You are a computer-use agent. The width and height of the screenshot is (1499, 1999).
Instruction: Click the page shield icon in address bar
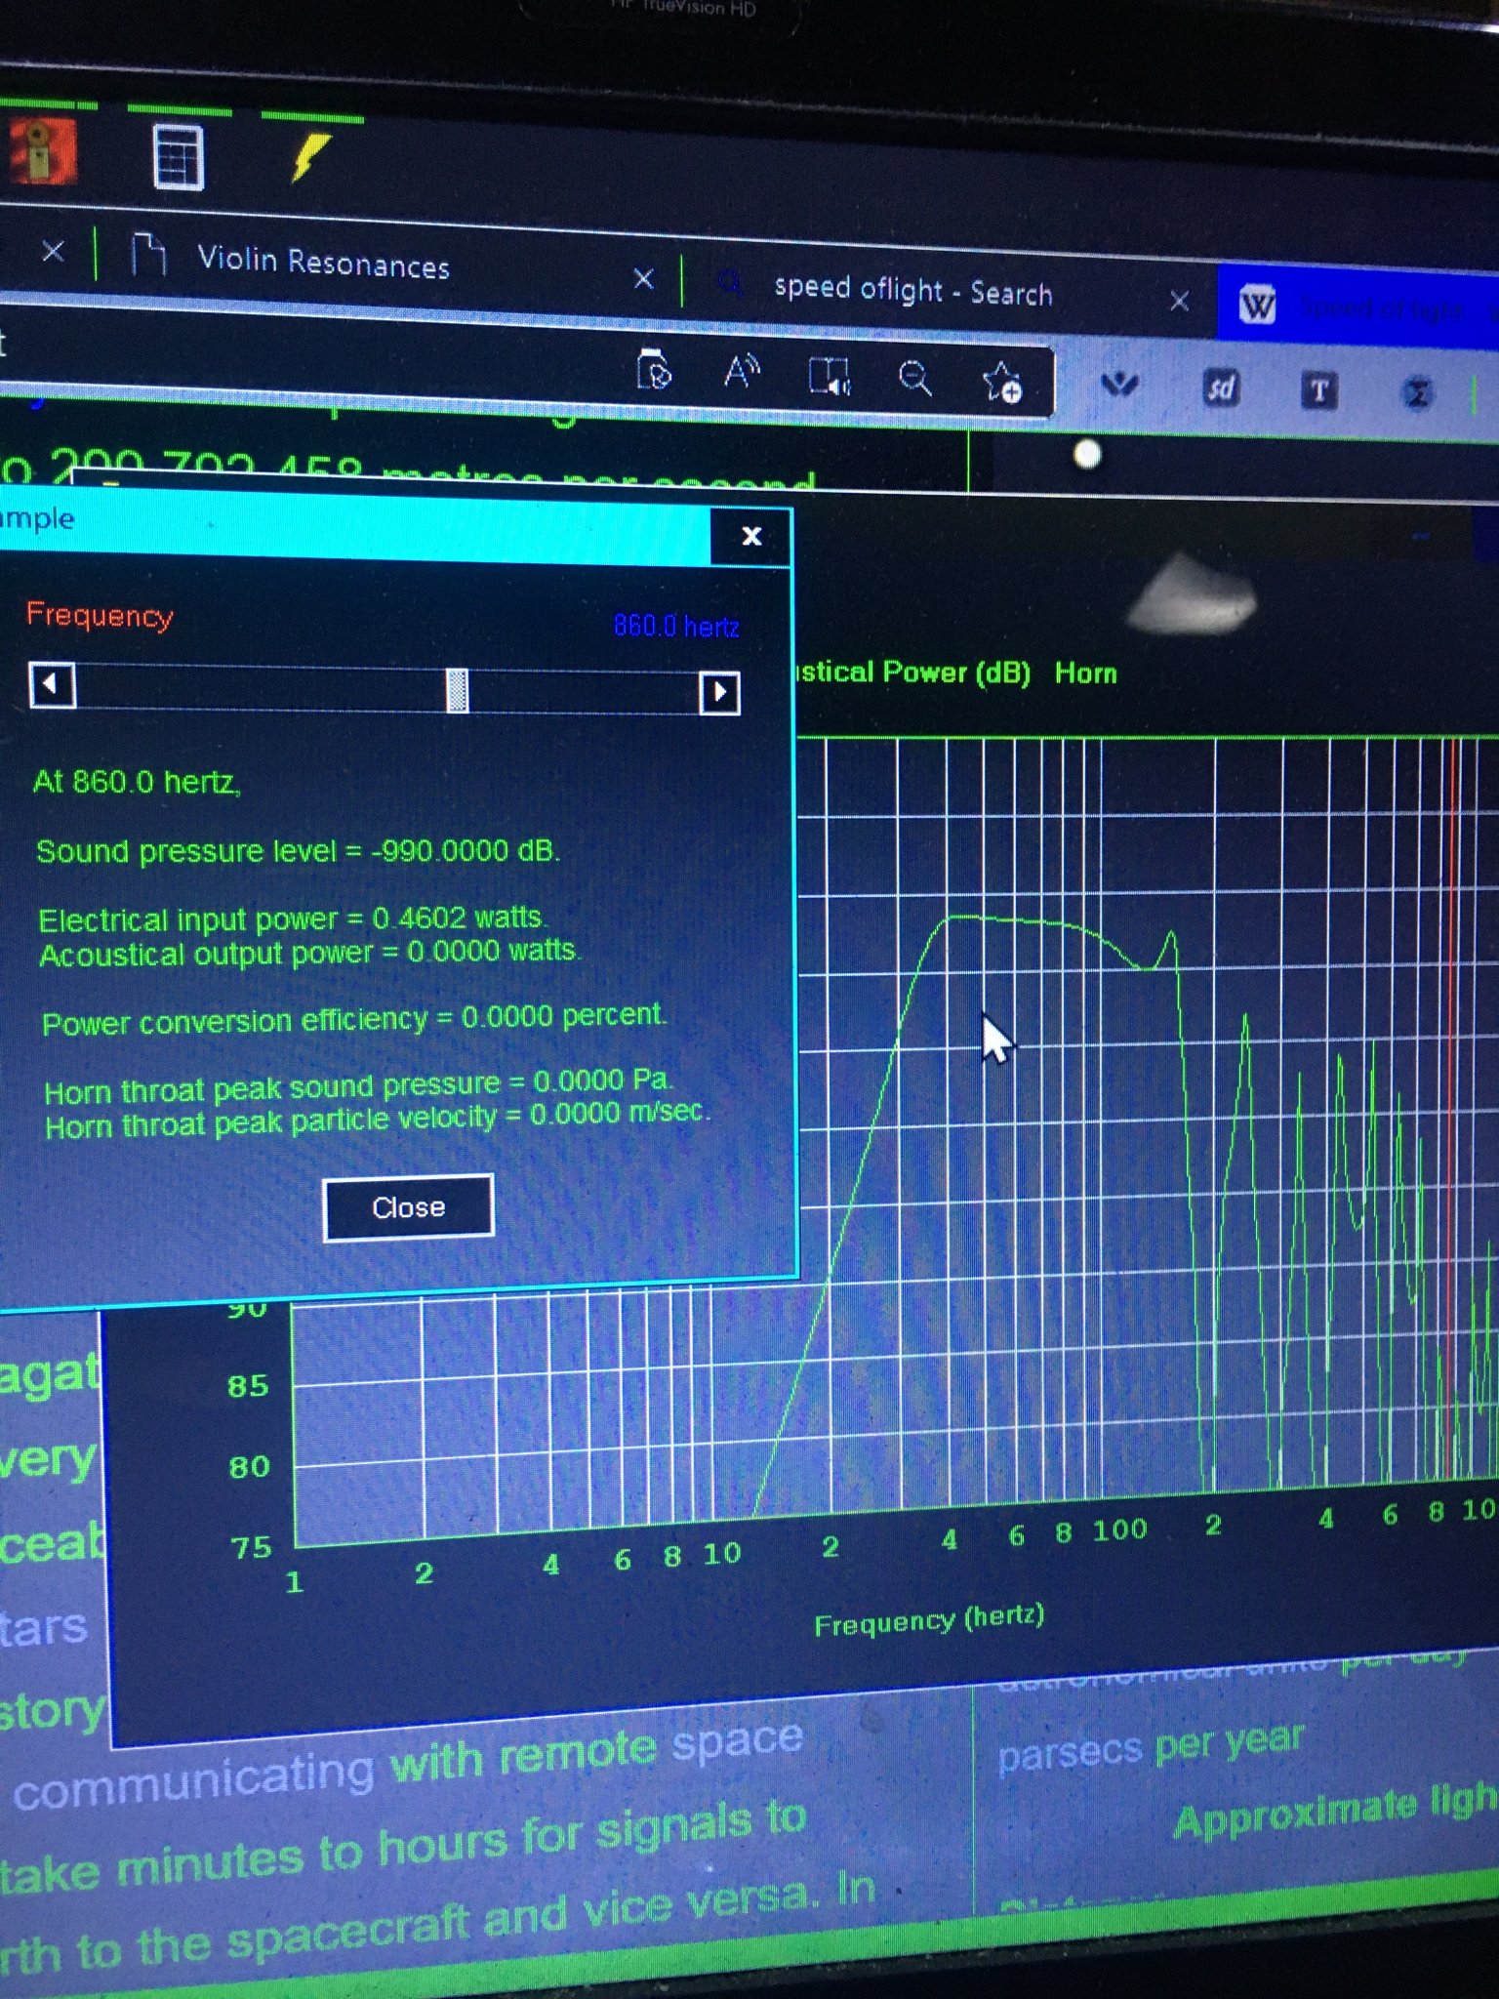point(653,370)
